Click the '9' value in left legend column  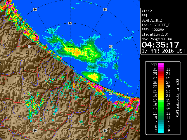point(156,118)
